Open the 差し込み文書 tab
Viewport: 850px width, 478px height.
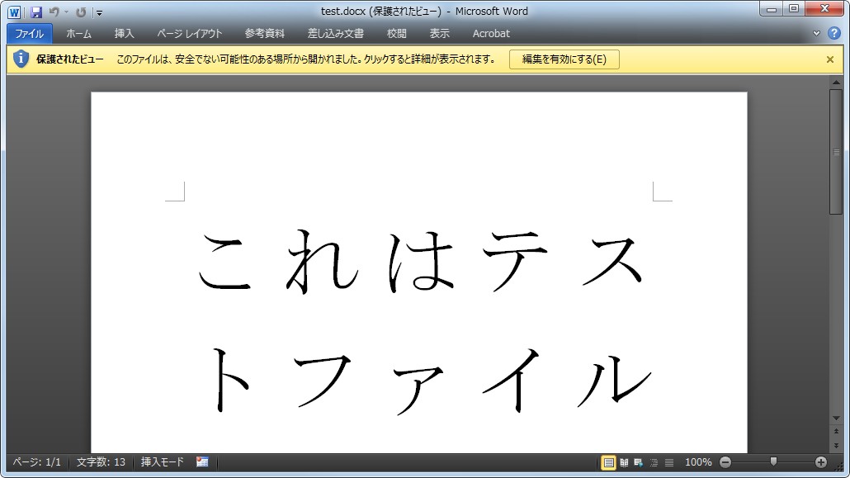pos(336,34)
